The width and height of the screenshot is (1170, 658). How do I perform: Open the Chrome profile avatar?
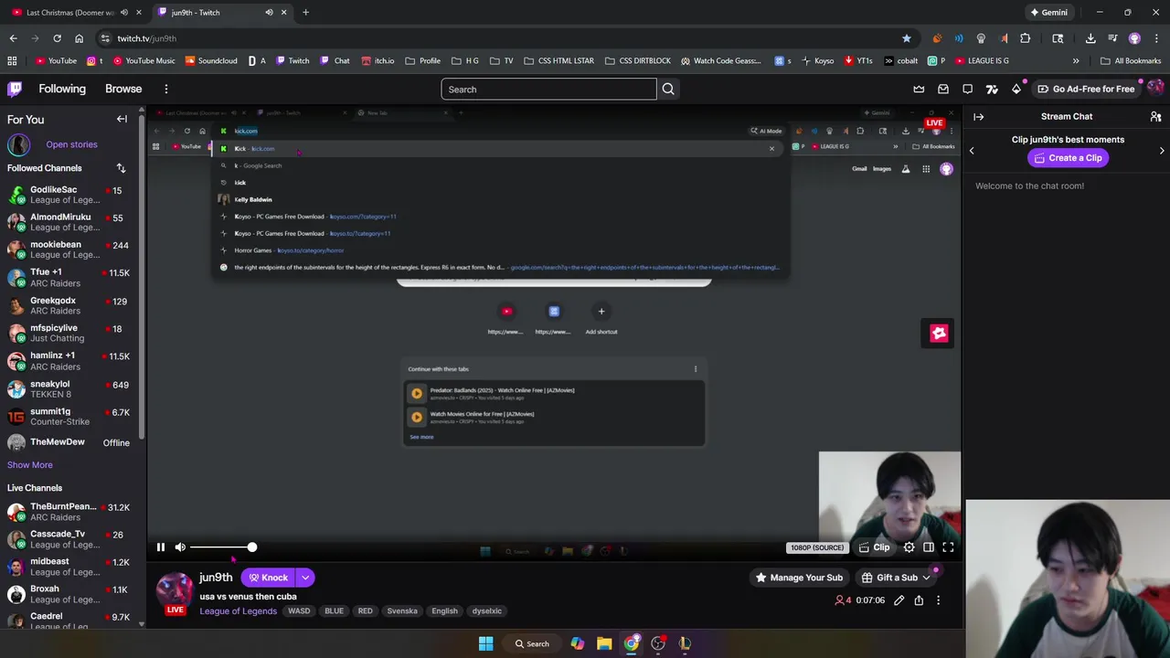pyautogui.click(x=1134, y=38)
